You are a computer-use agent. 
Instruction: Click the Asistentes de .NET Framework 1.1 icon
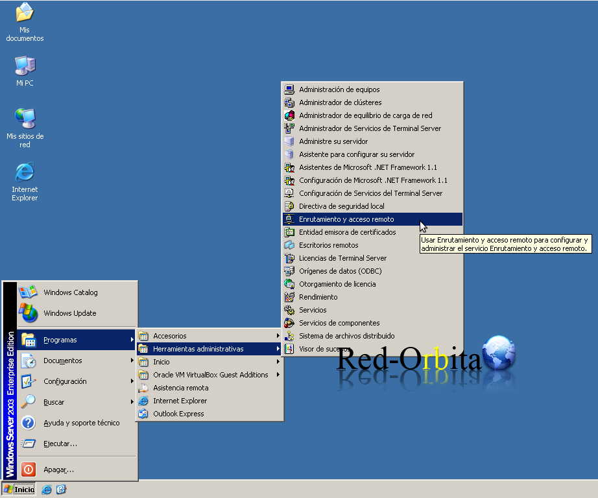point(289,167)
